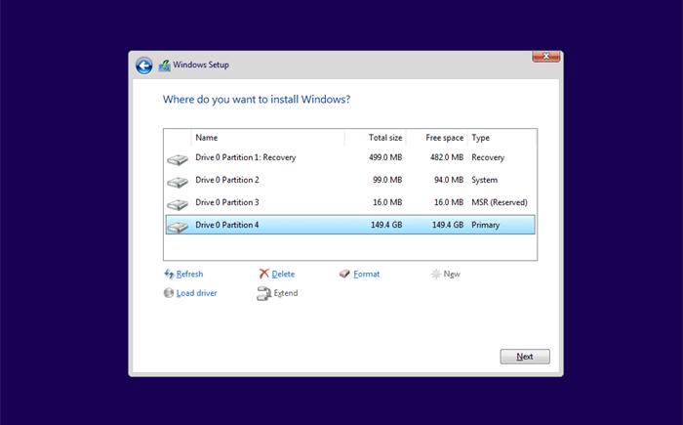Click the red X Delete icon
Screen dimensions: 683x425
click(x=264, y=274)
